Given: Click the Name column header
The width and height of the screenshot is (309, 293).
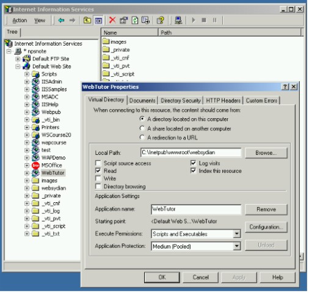Looking at the screenshot, I should coord(129,32).
